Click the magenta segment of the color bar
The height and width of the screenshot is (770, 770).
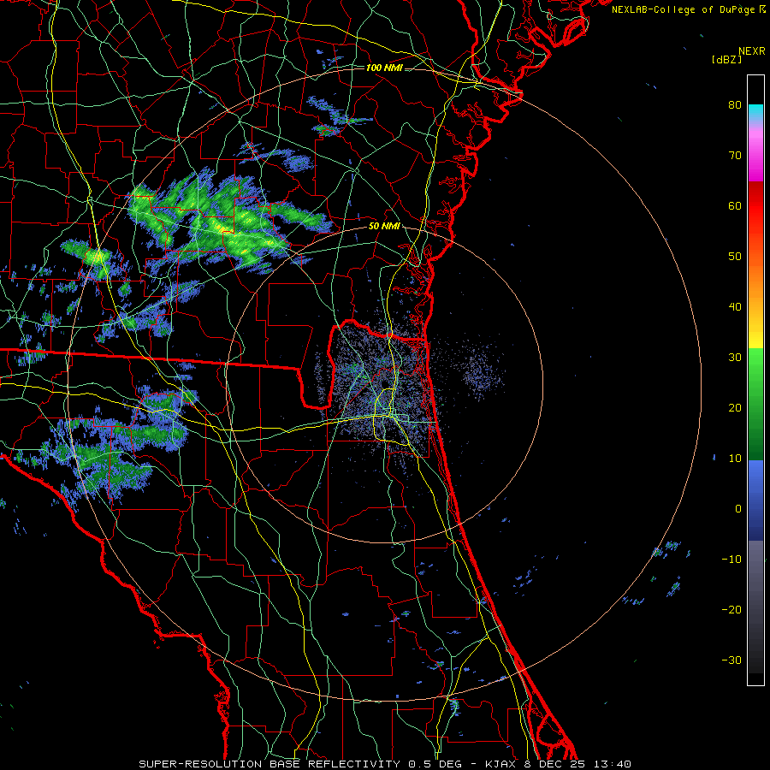click(755, 157)
